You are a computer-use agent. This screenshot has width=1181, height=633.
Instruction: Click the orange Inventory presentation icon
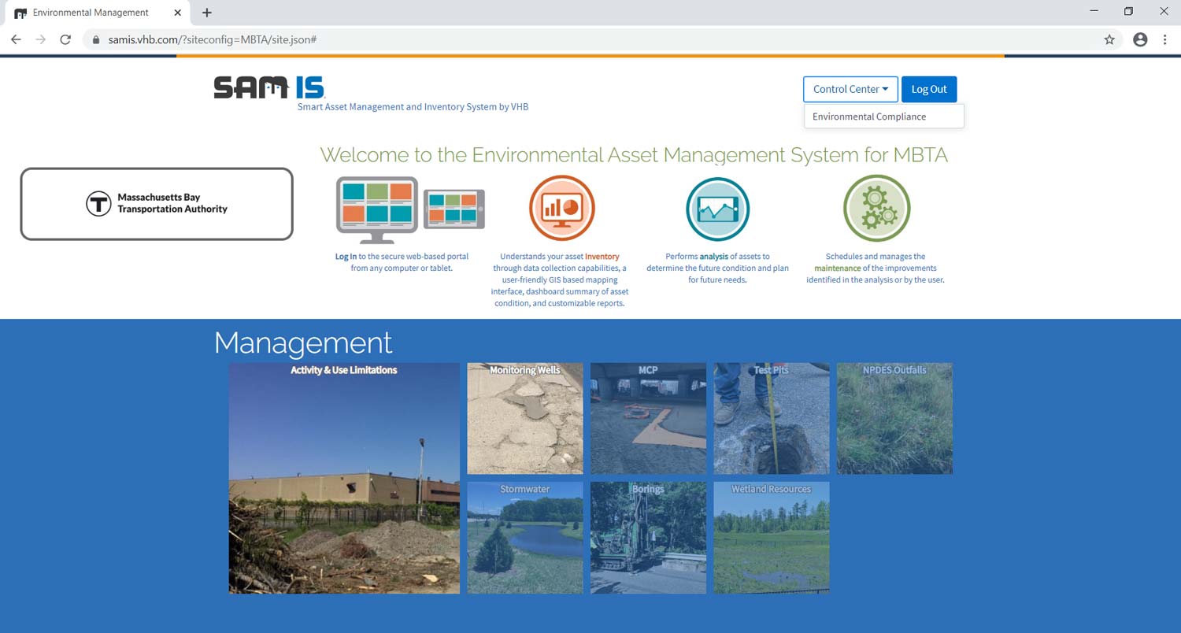point(561,208)
